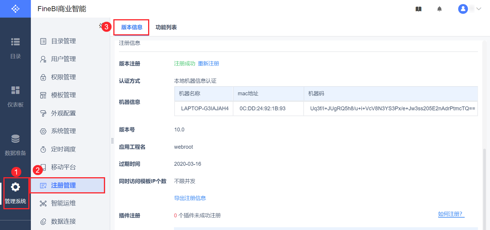Image resolution: width=490 pixels, height=230 pixels.
Task: Open the 数据准备 data preparation section
Action: coord(15,145)
